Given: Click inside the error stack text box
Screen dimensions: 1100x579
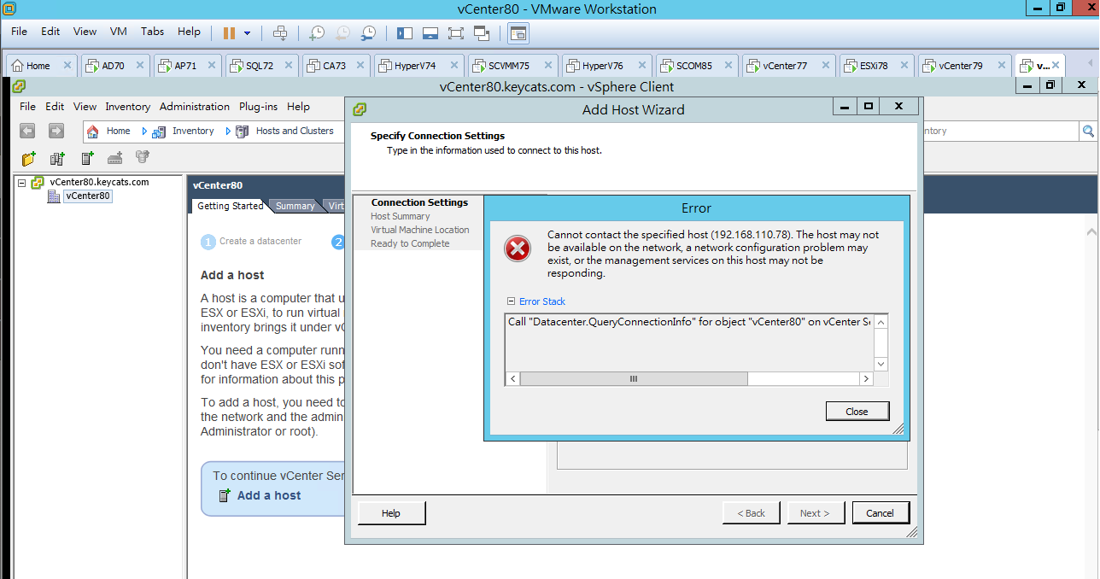Looking at the screenshot, I should click(x=690, y=342).
